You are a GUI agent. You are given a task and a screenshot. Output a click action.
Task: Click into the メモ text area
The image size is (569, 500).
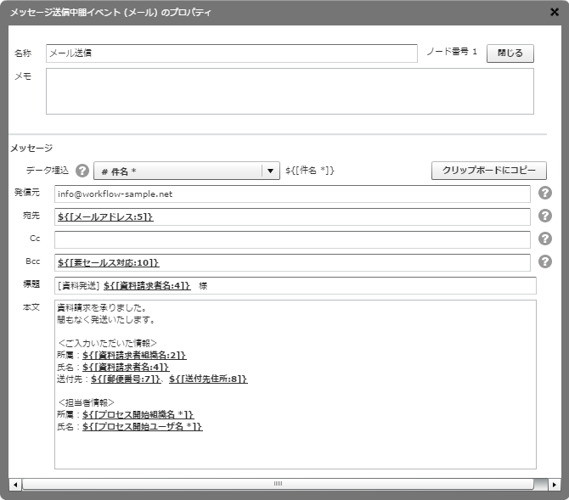tap(290, 91)
